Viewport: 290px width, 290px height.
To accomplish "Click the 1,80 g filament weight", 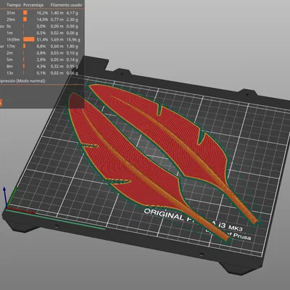I will 72,46.
